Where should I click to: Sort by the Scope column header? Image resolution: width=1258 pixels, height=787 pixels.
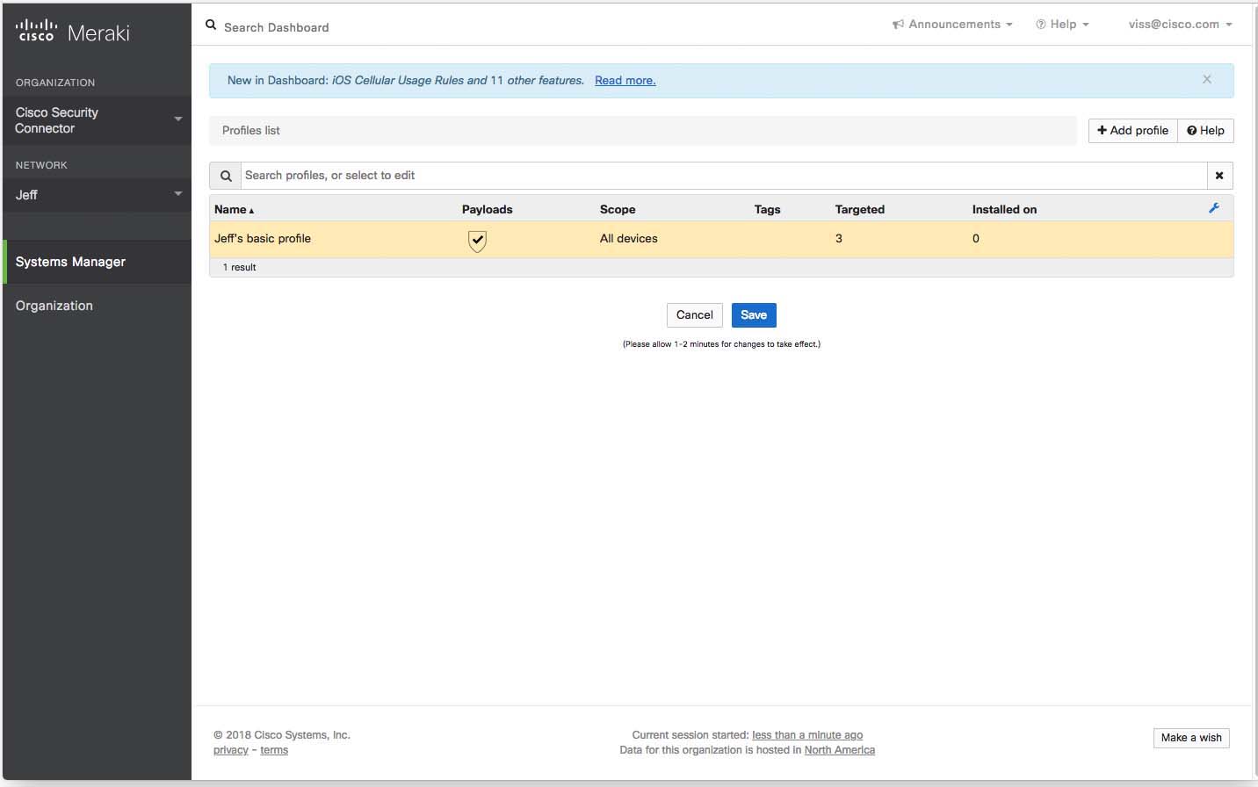(x=618, y=209)
